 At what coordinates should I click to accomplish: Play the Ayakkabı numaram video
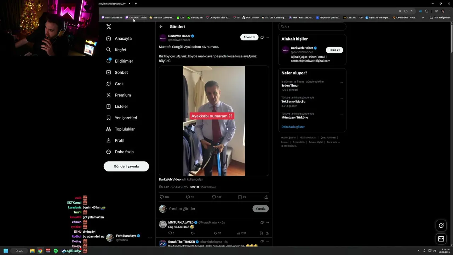coord(214,121)
